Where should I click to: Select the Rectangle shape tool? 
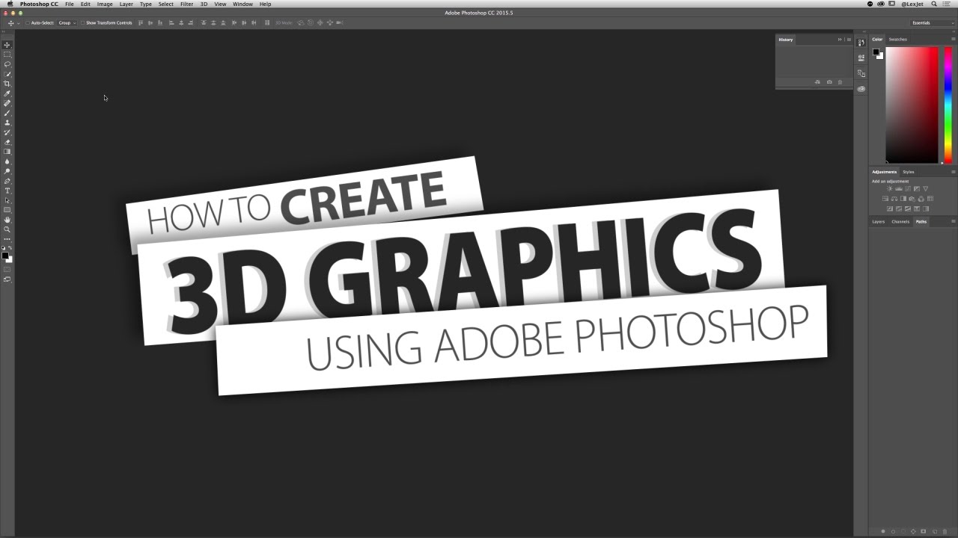[7, 210]
